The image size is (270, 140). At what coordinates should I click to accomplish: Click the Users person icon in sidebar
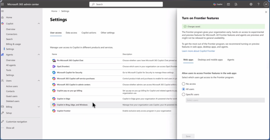click(x=2, y=80)
